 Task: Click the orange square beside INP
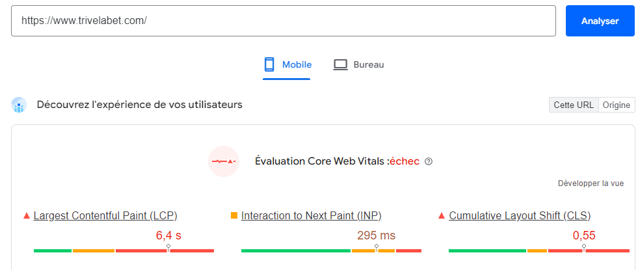[234, 215]
